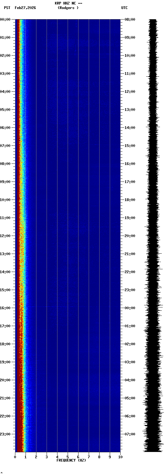The image size is (166, 476).
Task: Select the PST time label '00:00'
Action: pos(5,20)
